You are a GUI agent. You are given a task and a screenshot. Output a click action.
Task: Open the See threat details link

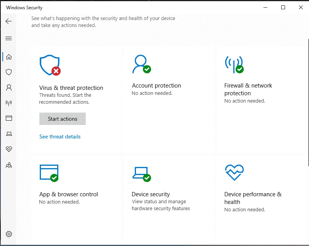[x=60, y=136]
